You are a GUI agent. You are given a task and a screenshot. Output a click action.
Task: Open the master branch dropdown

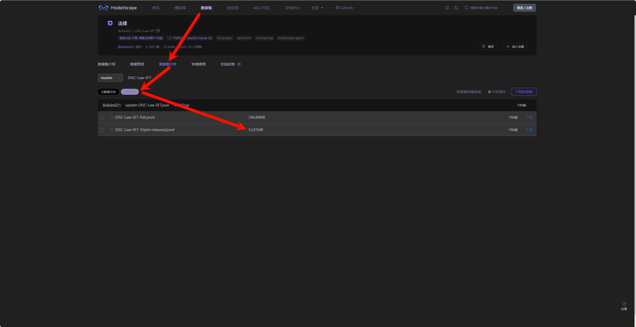click(x=110, y=78)
